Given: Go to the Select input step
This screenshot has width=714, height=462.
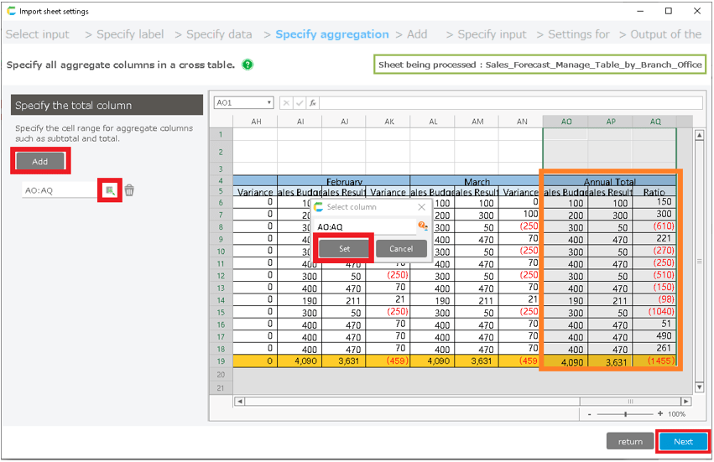Looking at the screenshot, I should coord(38,34).
